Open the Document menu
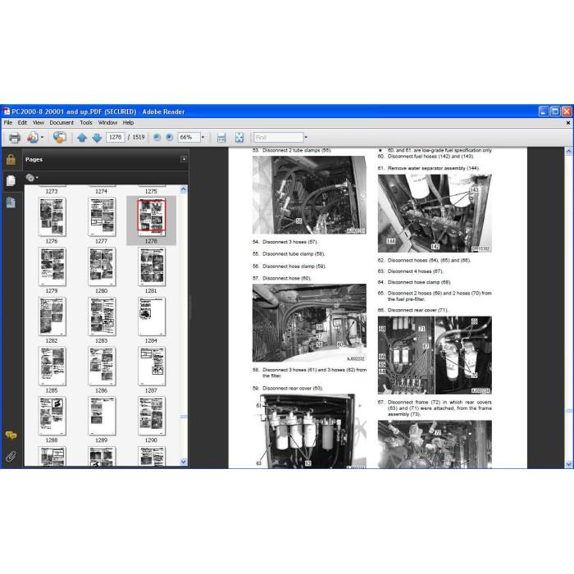Image resolution: width=574 pixels, height=574 pixels. [61, 123]
